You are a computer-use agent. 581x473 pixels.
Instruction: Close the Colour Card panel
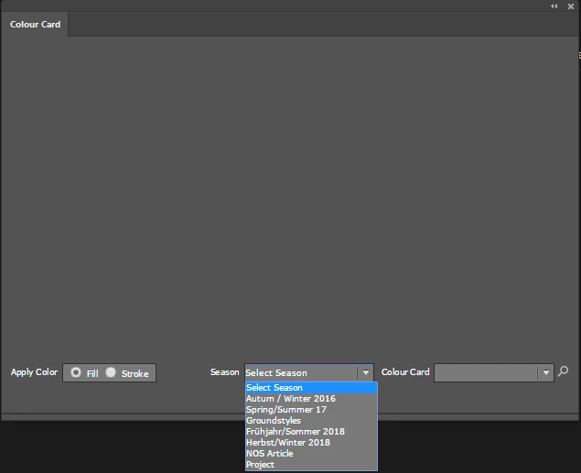click(571, 6)
